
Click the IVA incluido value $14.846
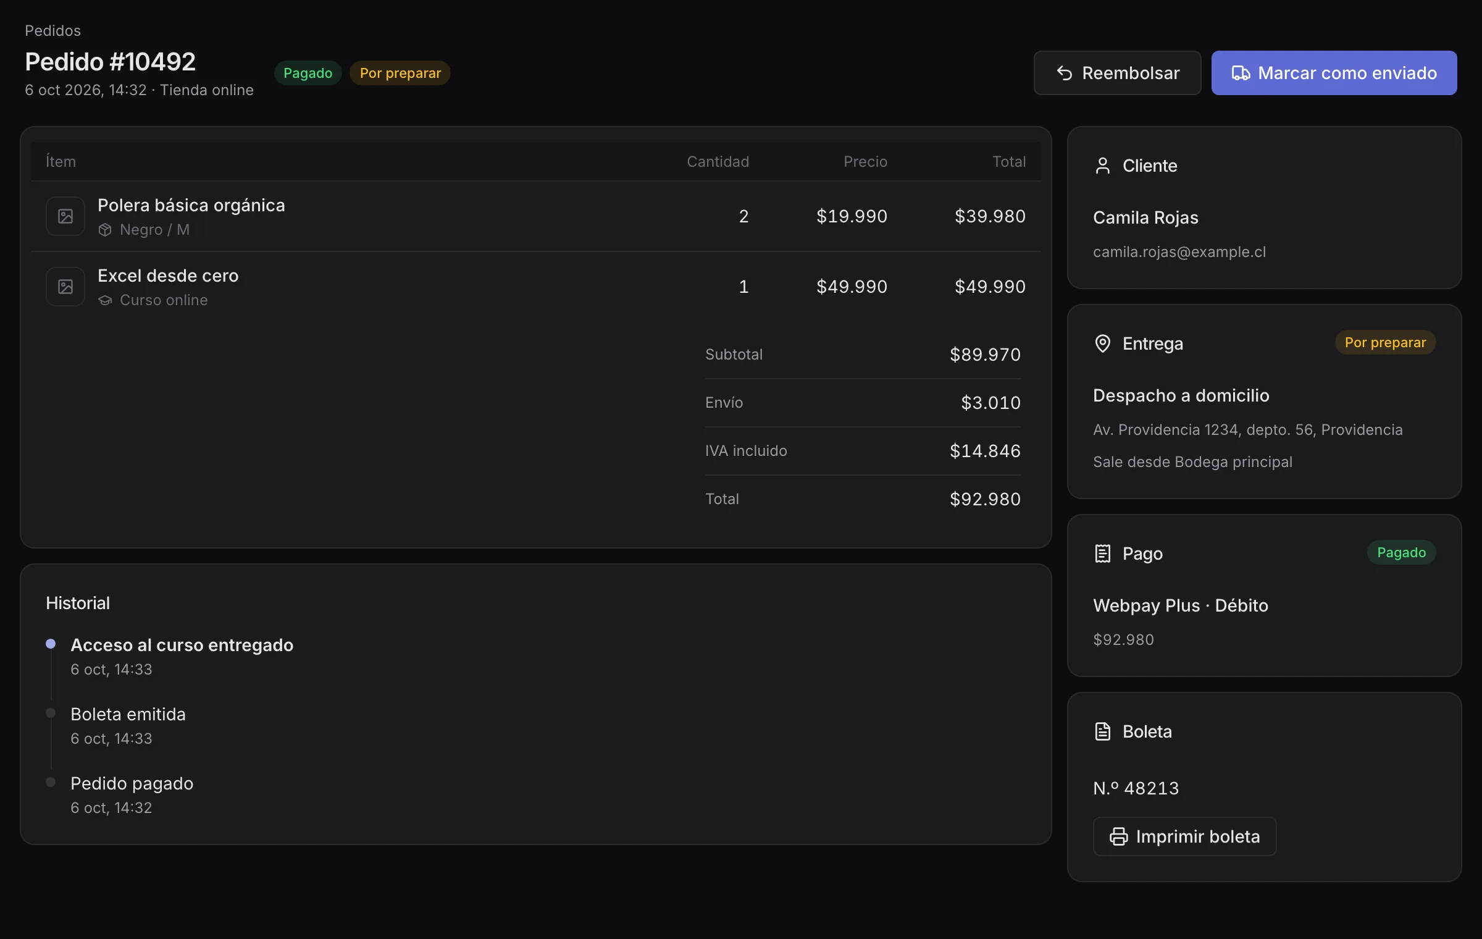[x=985, y=451]
